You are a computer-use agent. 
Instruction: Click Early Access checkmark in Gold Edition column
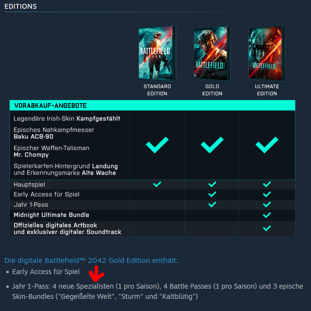(212, 194)
